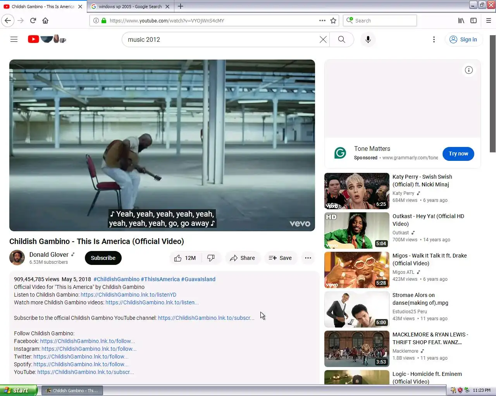Open the Stromae Alors on danse thumbnail
The image size is (496, 396).
coord(357,309)
